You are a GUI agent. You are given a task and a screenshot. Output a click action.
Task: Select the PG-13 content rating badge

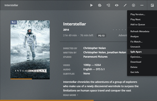(101, 36)
